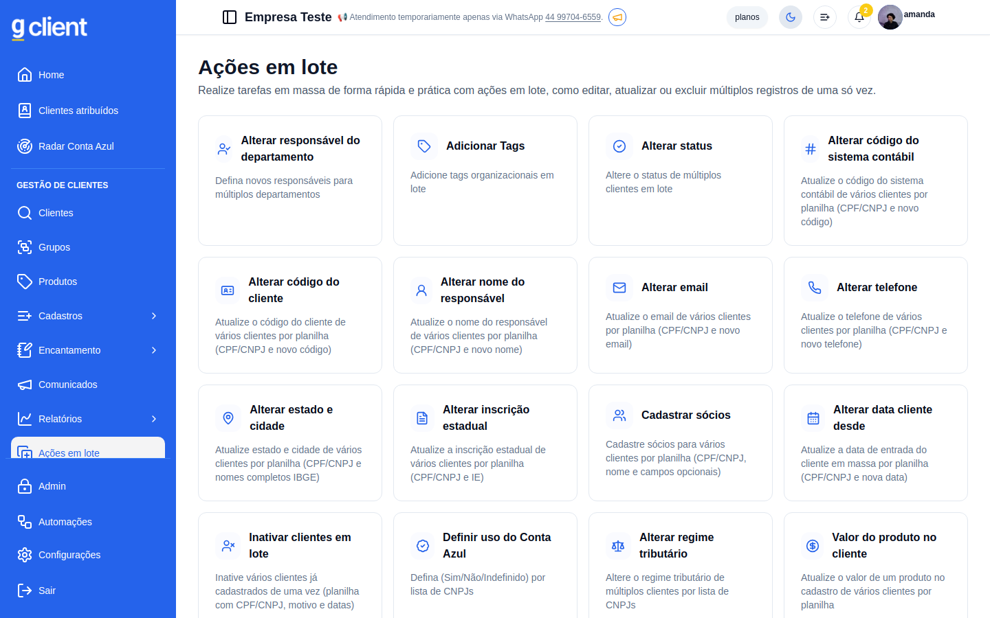
Task: Open the Alterar status card
Action: click(x=681, y=181)
